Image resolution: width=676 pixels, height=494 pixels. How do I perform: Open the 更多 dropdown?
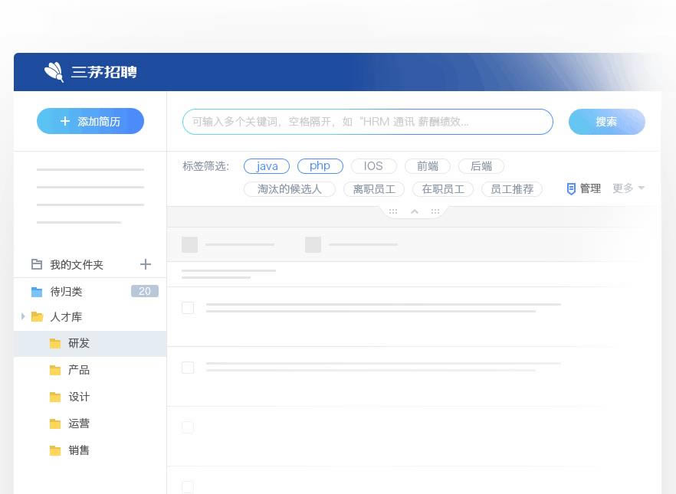click(x=628, y=188)
